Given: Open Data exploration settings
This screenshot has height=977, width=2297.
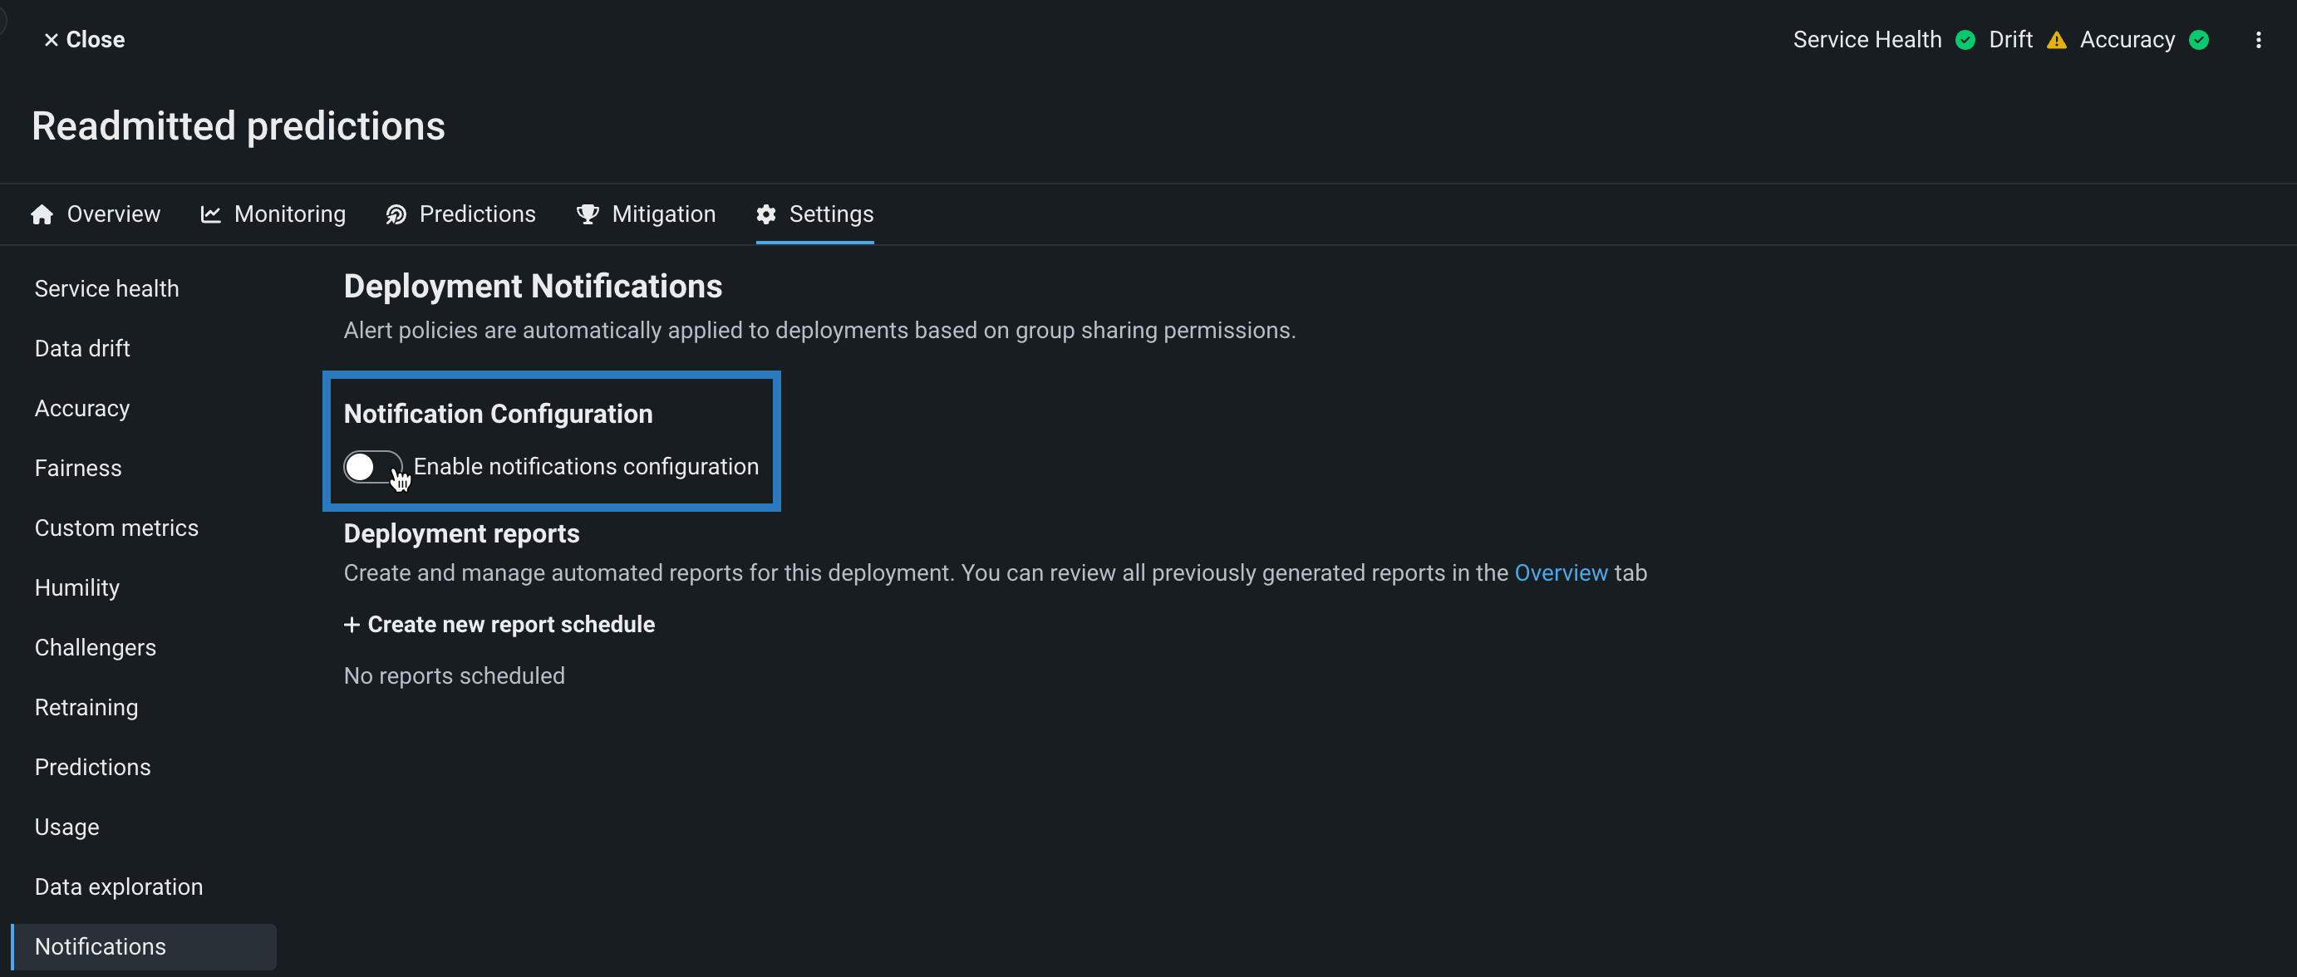Looking at the screenshot, I should click(x=118, y=887).
